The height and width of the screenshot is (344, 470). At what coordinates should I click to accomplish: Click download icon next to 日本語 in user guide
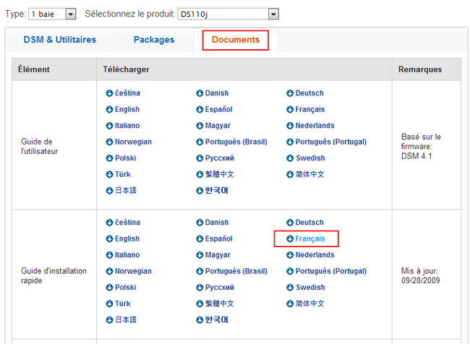coord(110,190)
